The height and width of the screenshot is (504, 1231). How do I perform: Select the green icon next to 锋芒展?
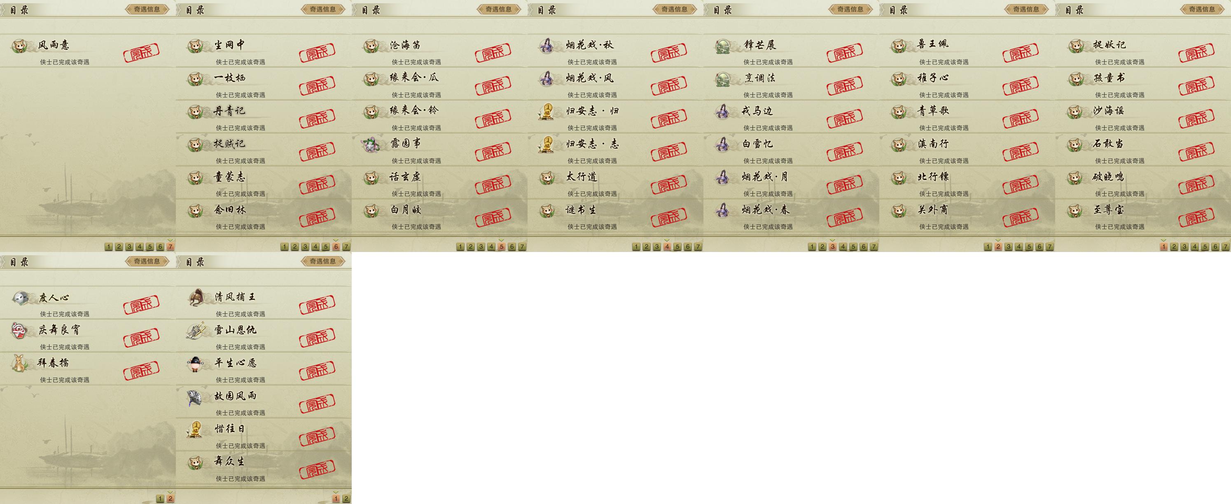(x=723, y=46)
